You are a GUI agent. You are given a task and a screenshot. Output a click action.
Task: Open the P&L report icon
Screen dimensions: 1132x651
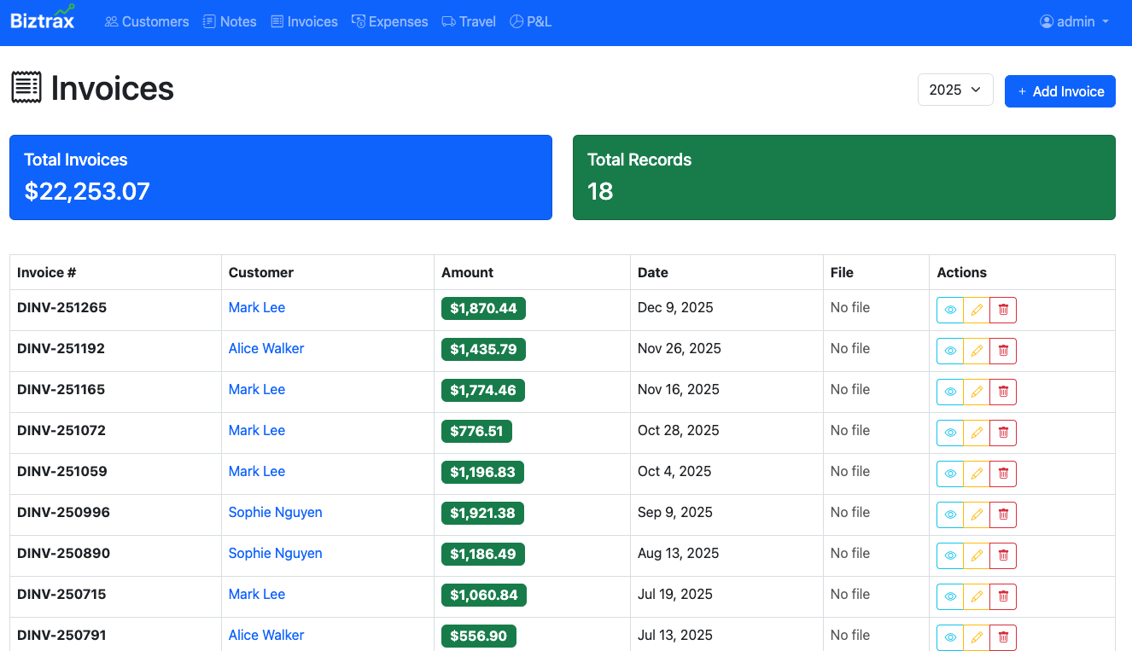[x=516, y=21]
